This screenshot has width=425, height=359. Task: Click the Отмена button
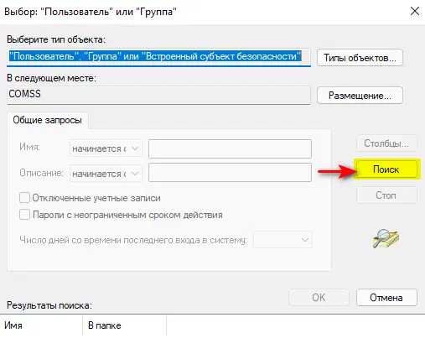tap(386, 298)
